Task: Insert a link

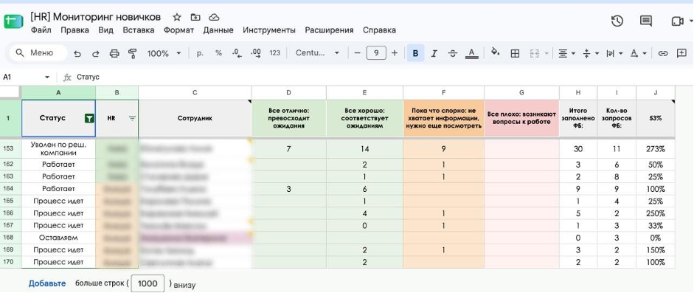Action: 662,54
